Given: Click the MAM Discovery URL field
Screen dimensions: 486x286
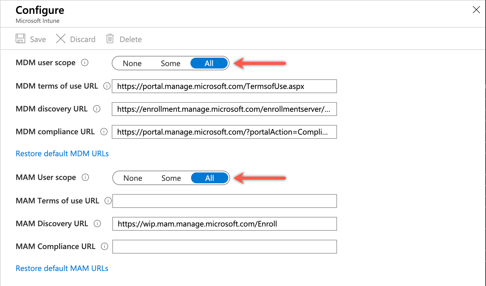Looking at the screenshot, I should 224,224.
